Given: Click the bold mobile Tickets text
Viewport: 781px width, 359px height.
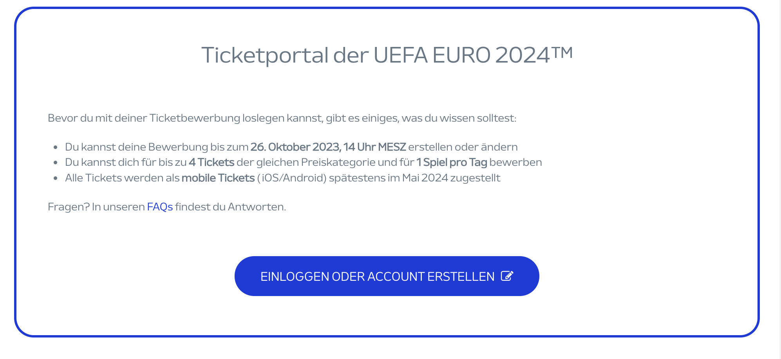Looking at the screenshot, I should coord(218,178).
